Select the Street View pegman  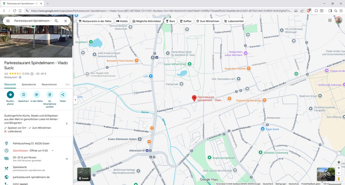pyautogui.click(x=339, y=179)
